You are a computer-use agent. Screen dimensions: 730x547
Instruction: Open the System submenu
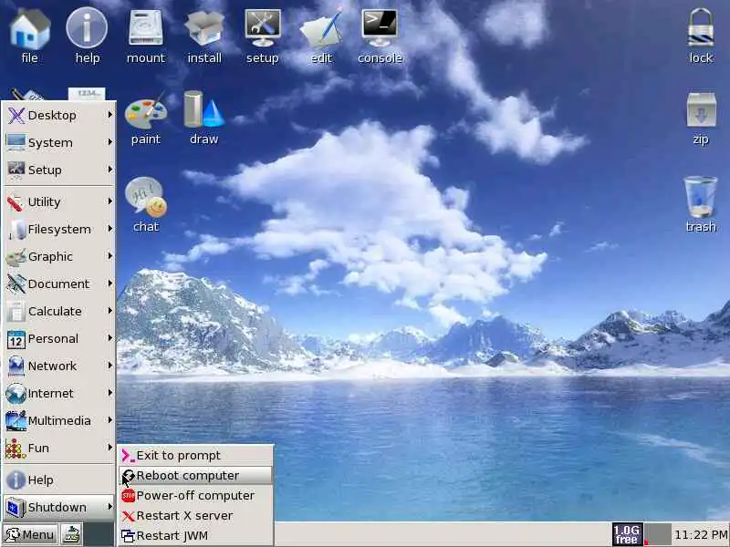pos(59,142)
